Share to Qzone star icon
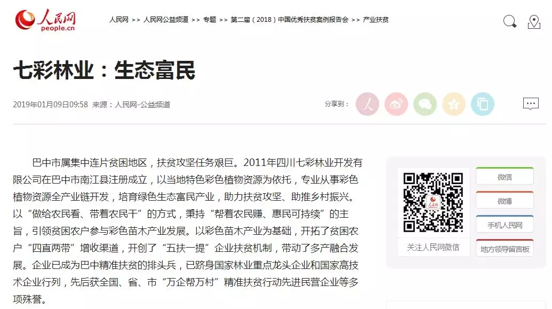This screenshot has width=552, height=309. point(454,104)
